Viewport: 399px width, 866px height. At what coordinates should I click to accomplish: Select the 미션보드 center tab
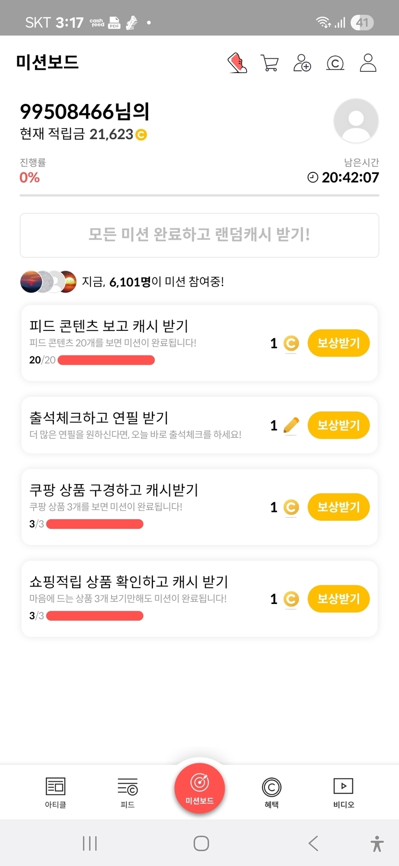[x=199, y=789]
